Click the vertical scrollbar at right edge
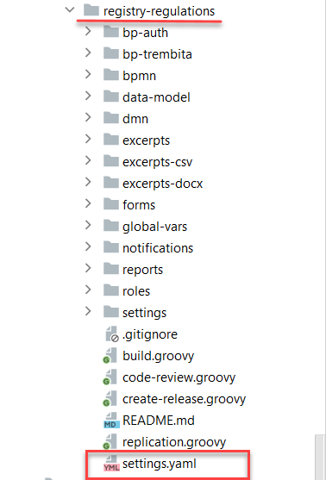The width and height of the screenshot is (326, 480). 321,457
